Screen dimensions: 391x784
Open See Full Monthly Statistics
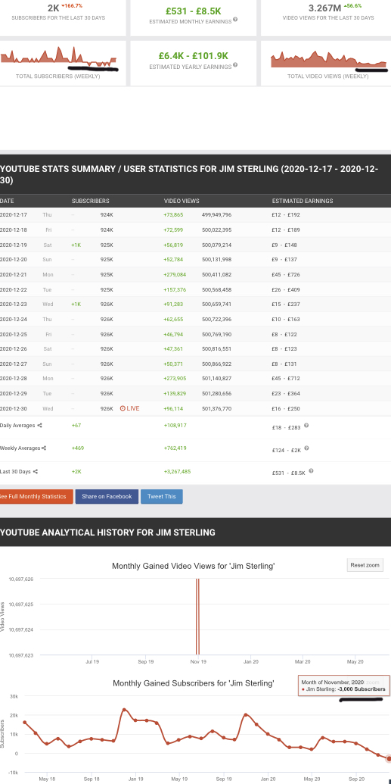point(36,496)
